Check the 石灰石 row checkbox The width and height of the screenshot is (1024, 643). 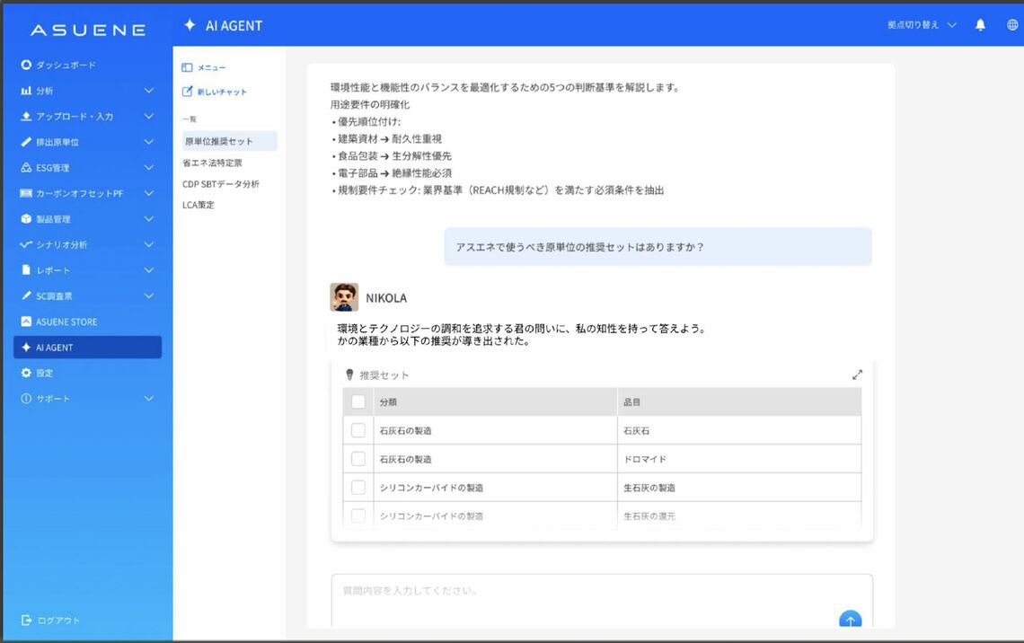358,430
